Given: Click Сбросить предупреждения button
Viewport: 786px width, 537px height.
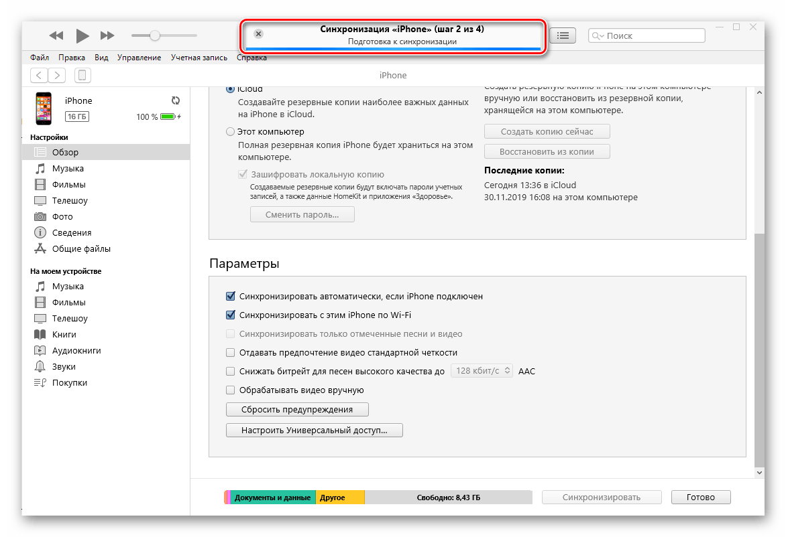Looking at the screenshot, I should click(297, 409).
